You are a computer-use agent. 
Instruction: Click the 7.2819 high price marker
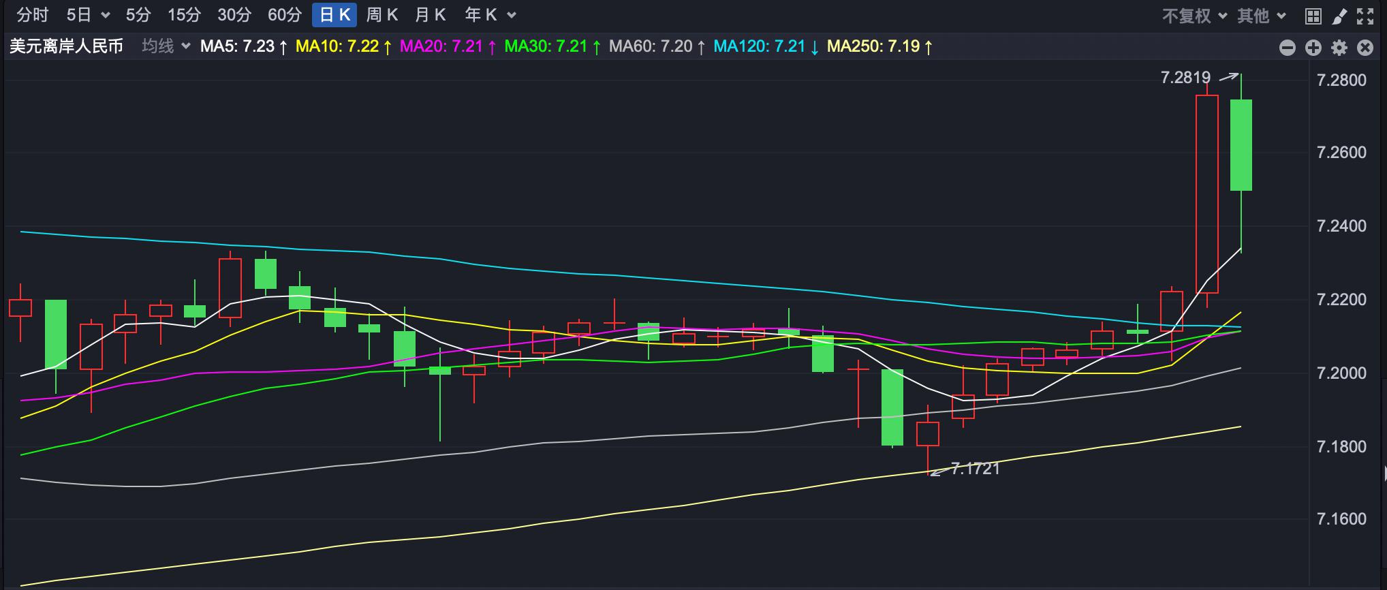pos(1185,78)
